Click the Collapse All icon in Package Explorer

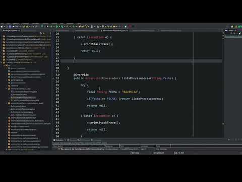click(41, 33)
